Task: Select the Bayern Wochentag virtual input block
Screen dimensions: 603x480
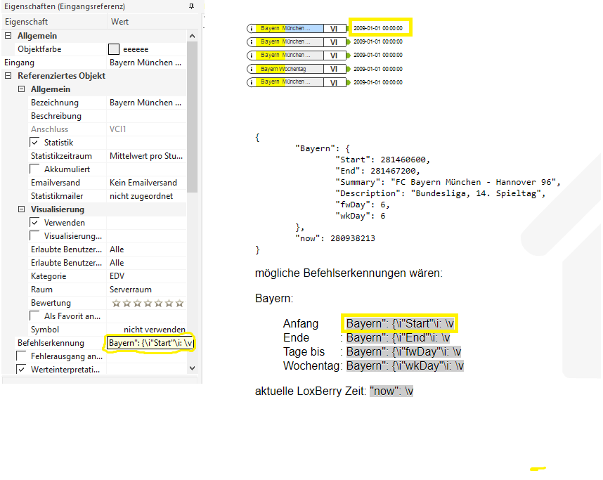Action: click(x=297, y=69)
